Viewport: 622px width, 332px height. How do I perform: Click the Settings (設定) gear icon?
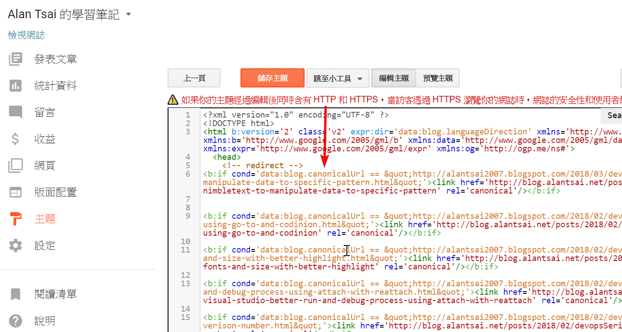tap(16, 245)
